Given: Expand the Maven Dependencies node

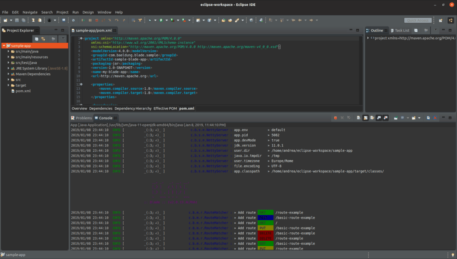Looking at the screenshot, I should pos(8,74).
